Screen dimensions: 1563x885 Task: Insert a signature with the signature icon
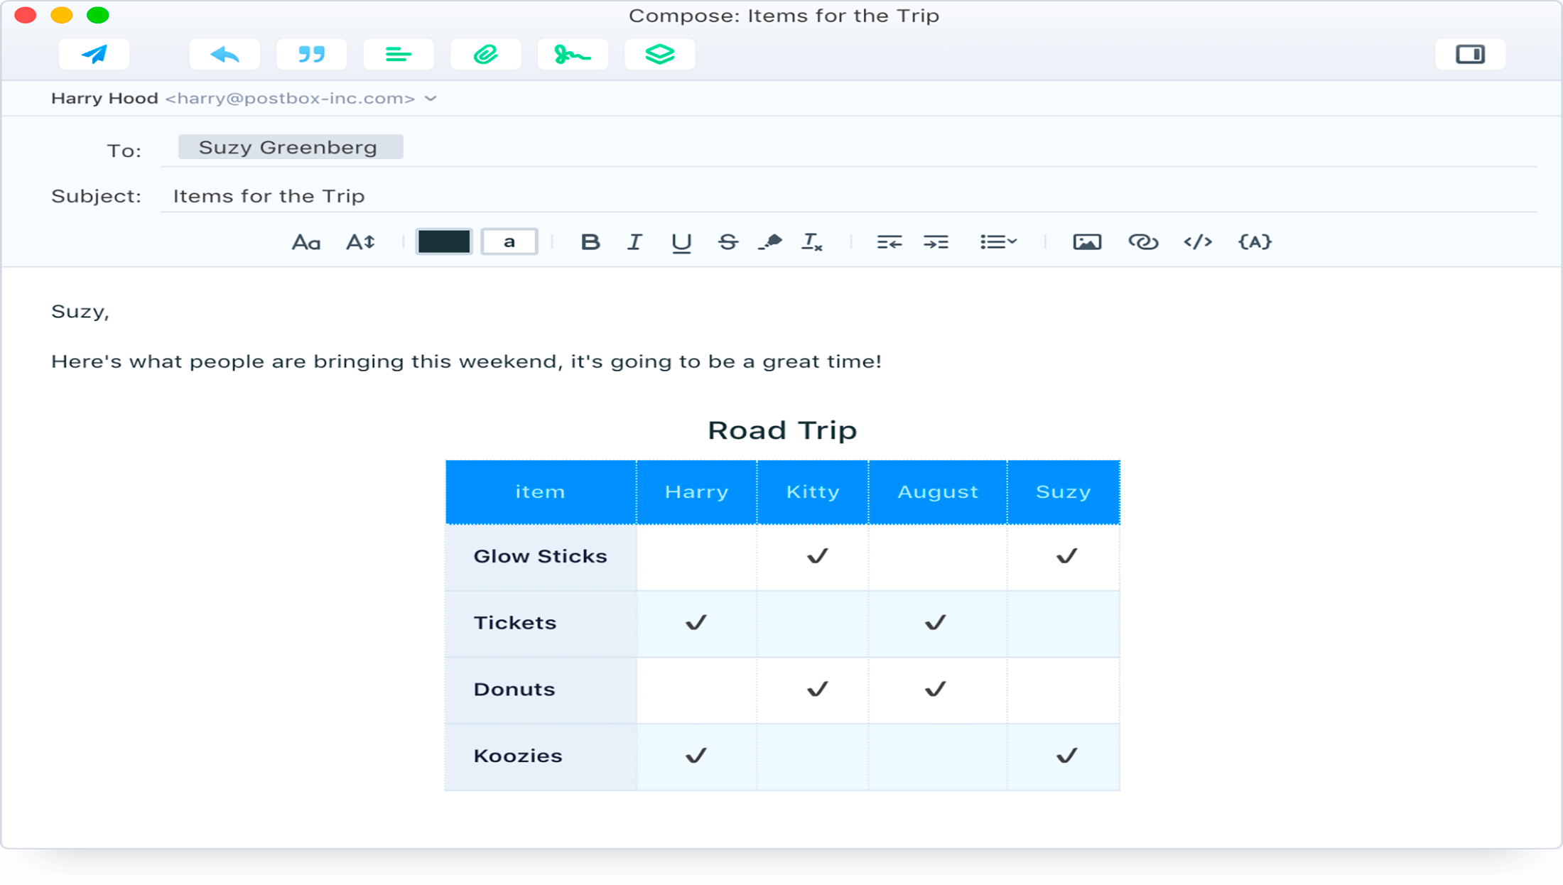click(x=572, y=55)
